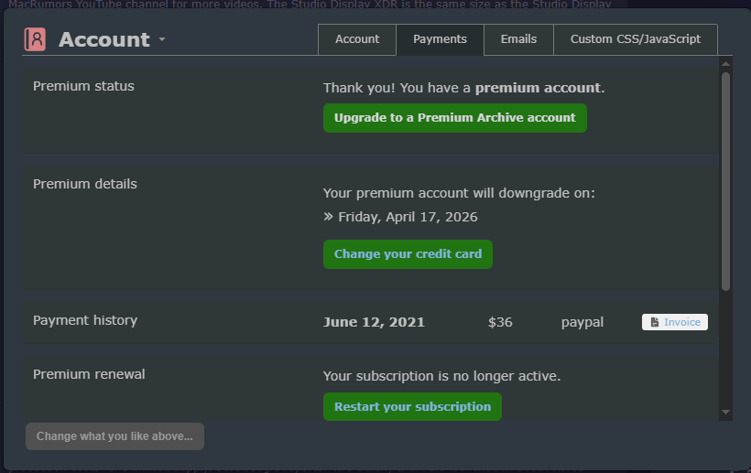Click Restart your subscription
This screenshot has height=473, width=751.
tap(412, 407)
